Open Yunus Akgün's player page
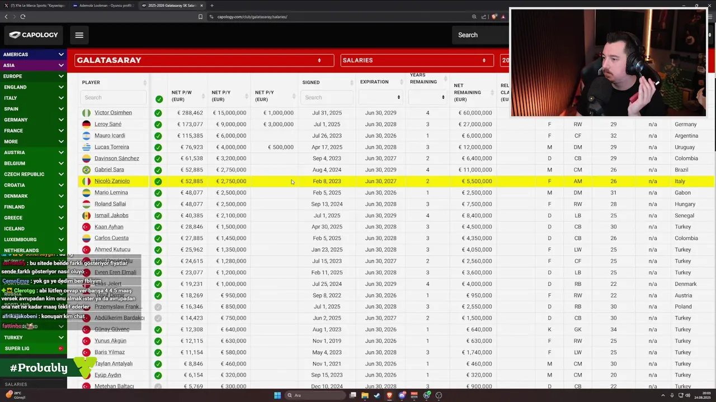Viewport: 716px width, 402px height. [110, 341]
